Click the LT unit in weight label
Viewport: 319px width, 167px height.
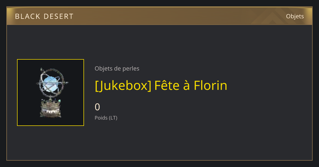point(113,118)
